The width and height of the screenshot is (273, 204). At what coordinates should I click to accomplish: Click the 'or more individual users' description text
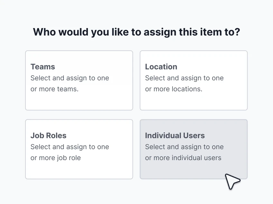tap(183, 158)
